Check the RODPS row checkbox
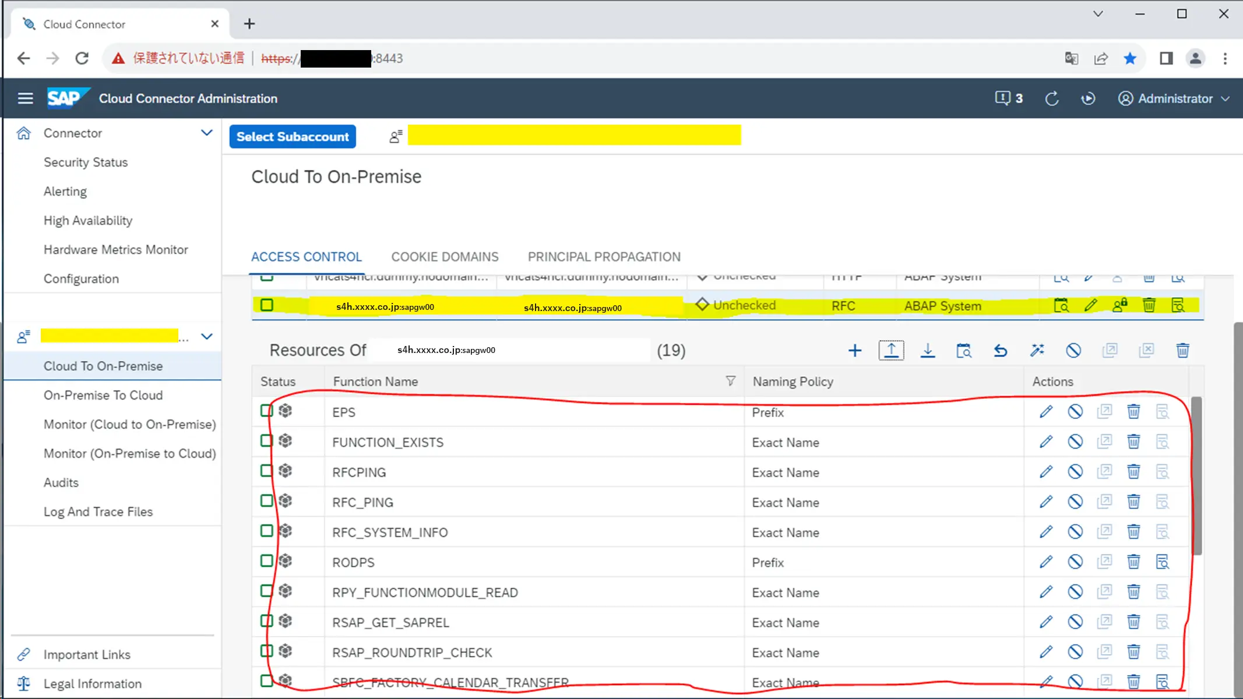The image size is (1243, 699). [266, 561]
